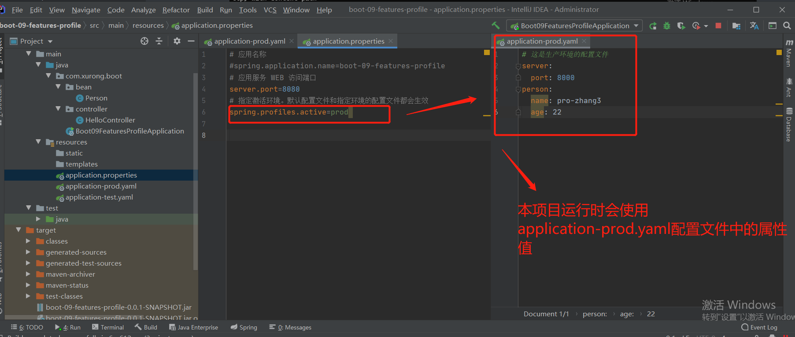Switch to application.properties editor tab
The height and width of the screenshot is (337, 795).
coord(348,41)
